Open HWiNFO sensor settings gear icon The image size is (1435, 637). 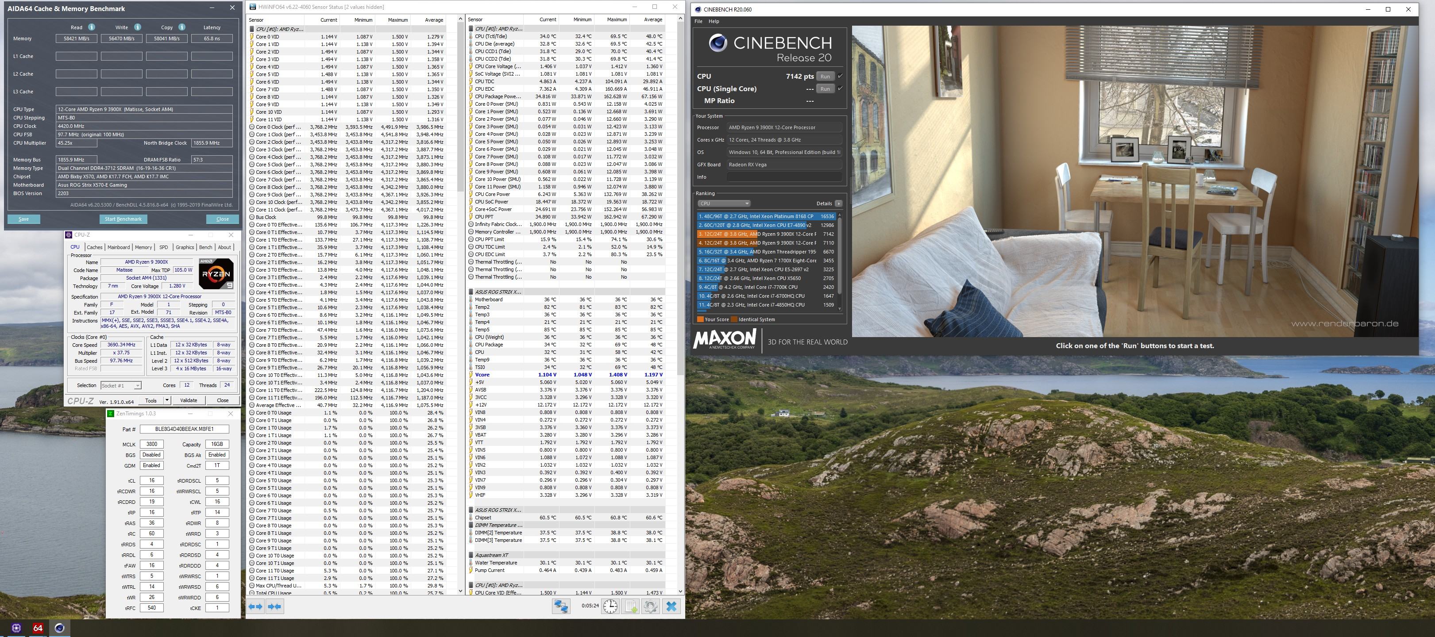click(x=651, y=606)
